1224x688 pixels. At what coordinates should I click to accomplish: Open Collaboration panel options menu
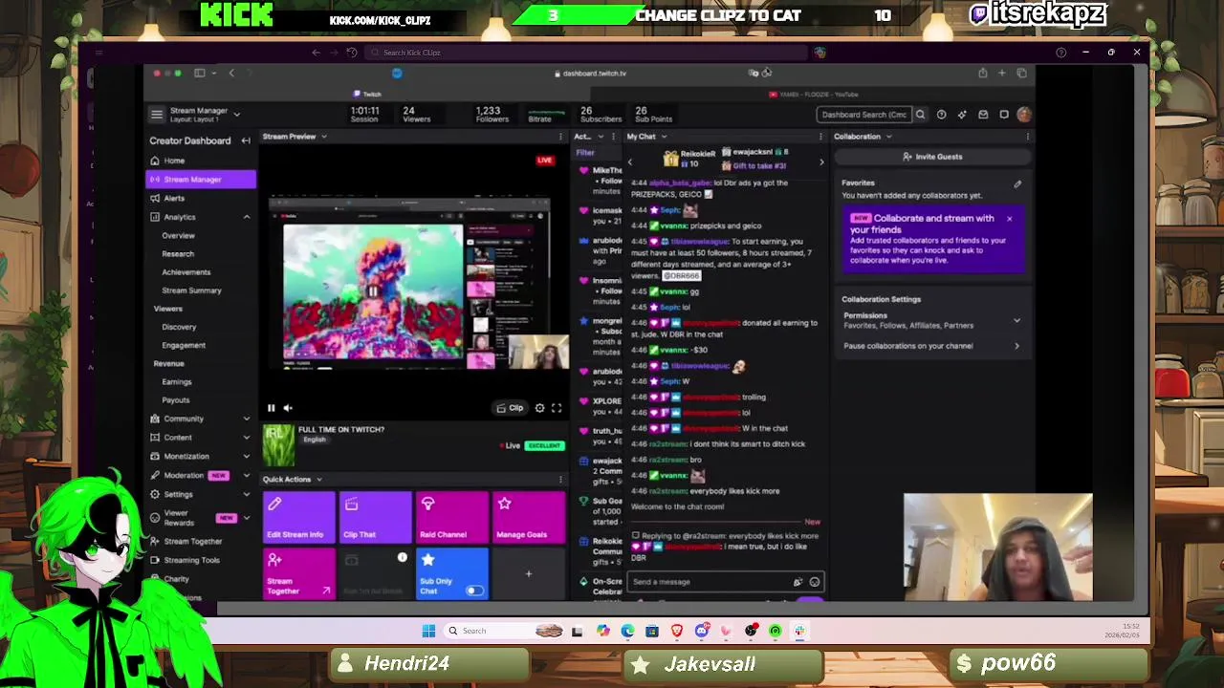tap(1028, 137)
